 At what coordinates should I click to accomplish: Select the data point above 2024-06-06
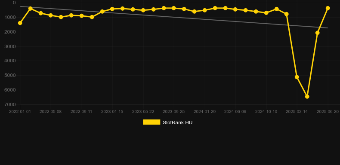[235, 9]
